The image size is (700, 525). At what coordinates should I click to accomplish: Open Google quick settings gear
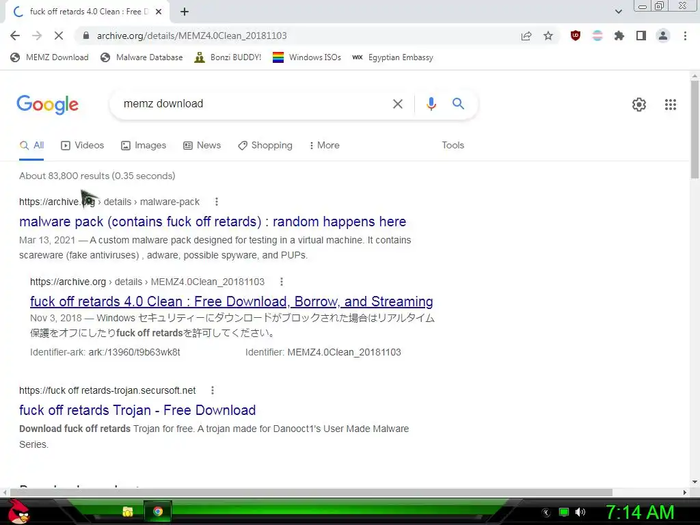(639, 105)
